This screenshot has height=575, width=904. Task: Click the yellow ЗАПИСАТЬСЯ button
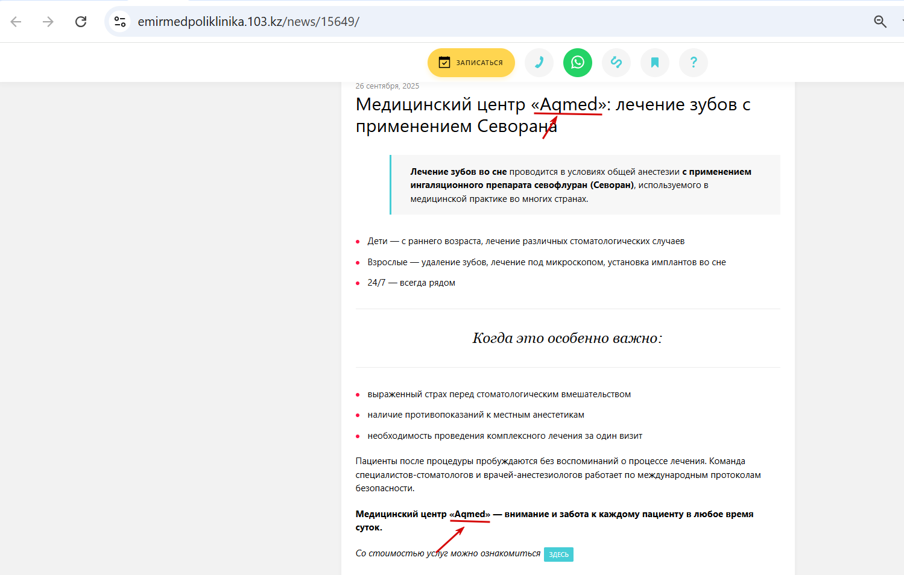coord(471,63)
